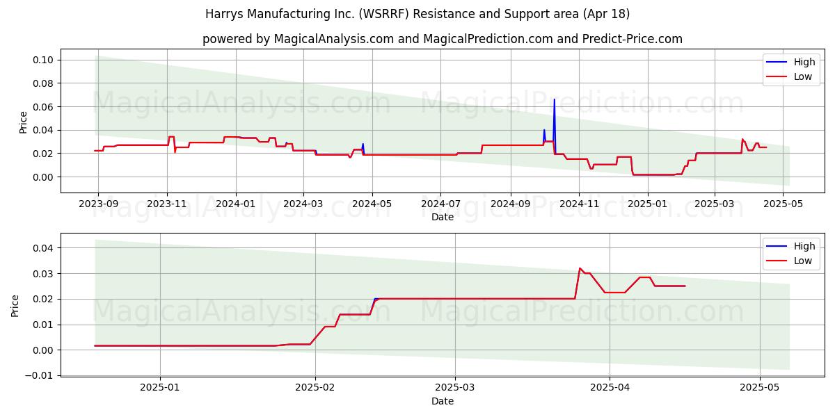The width and height of the screenshot is (835, 417).
Task: Click 'Low' in the top chart legend
Action: tap(803, 76)
